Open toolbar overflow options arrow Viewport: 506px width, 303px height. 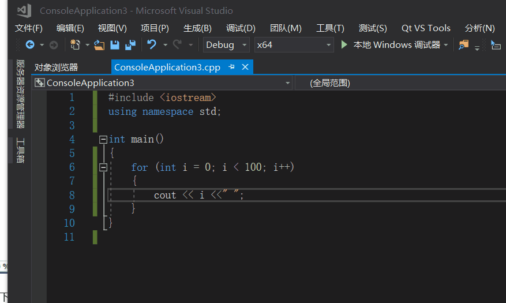pos(477,48)
